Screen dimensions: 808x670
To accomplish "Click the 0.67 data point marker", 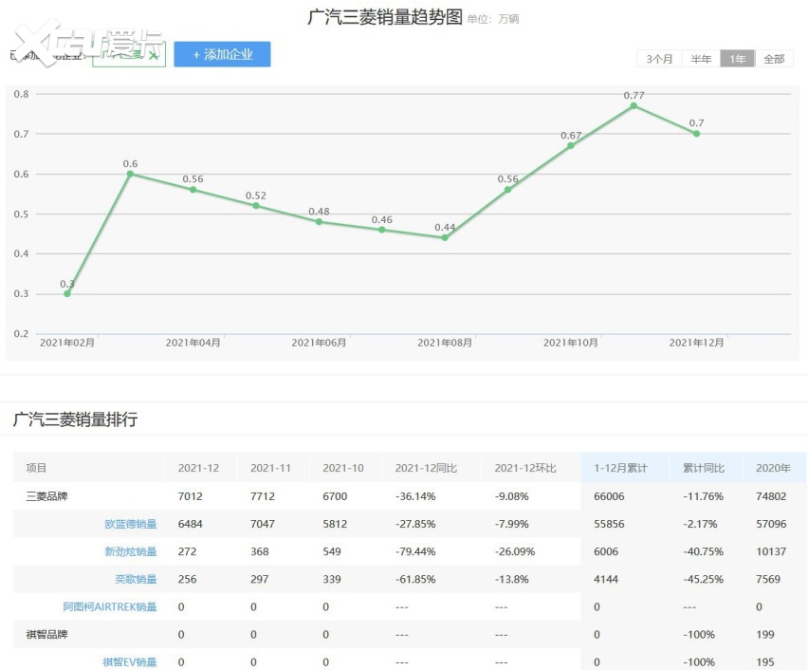I will pos(571,145).
